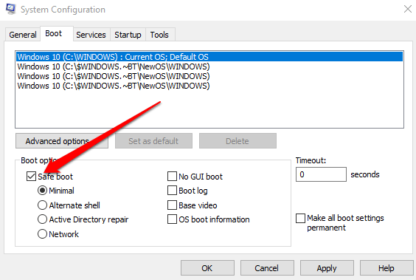The image size is (416, 280).
Task: Uncheck the Safe boot checkbox
Action: click(x=31, y=177)
